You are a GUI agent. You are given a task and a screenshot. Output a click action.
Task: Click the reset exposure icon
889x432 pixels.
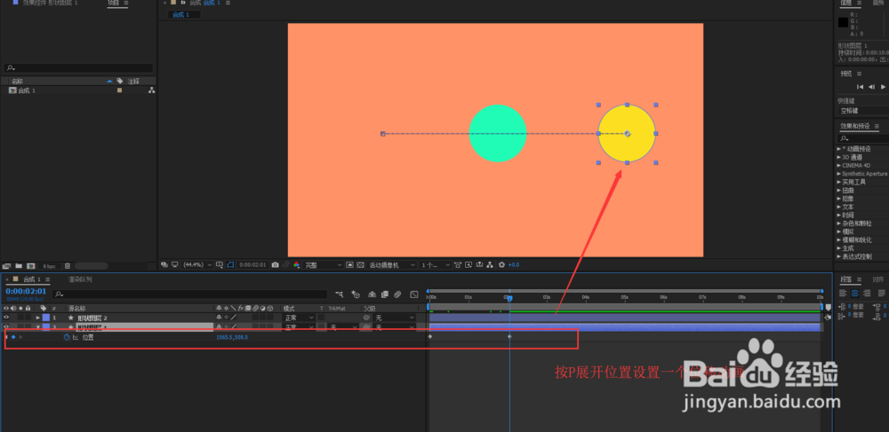click(501, 264)
